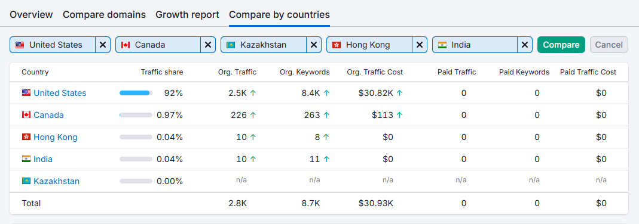Click the up arrow beside Canada's $113 cost
Viewport: 639px width, 224px height.
(399, 115)
